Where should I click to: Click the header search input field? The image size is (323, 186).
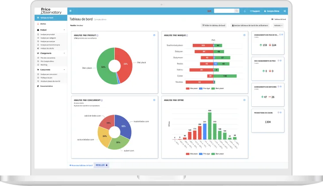[224, 11]
